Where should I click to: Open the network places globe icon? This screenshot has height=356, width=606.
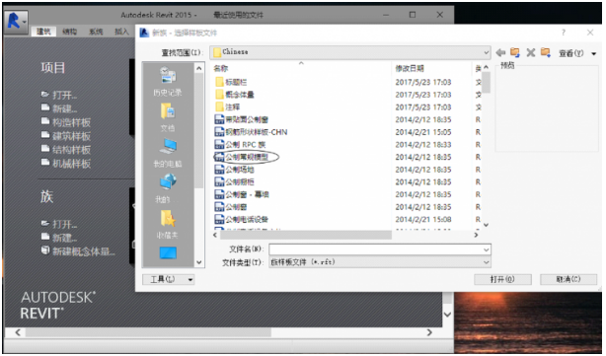tap(168, 182)
